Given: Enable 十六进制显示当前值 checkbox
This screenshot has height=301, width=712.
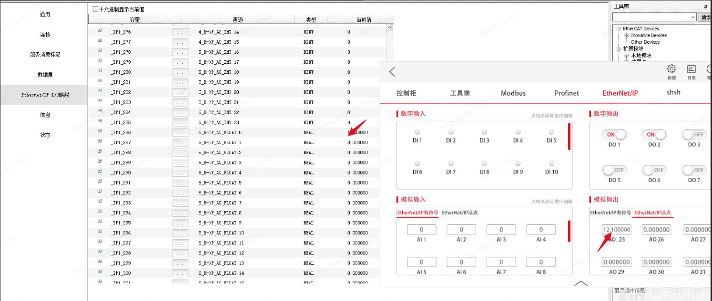Looking at the screenshot, I should 95,9.
